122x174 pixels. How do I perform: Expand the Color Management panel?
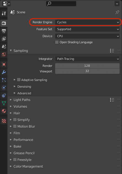11,166
